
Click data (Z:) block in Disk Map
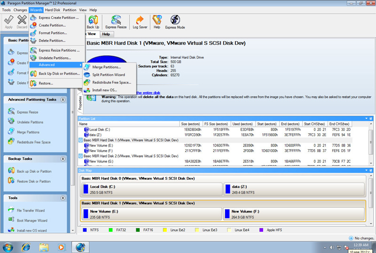(294, 189)
